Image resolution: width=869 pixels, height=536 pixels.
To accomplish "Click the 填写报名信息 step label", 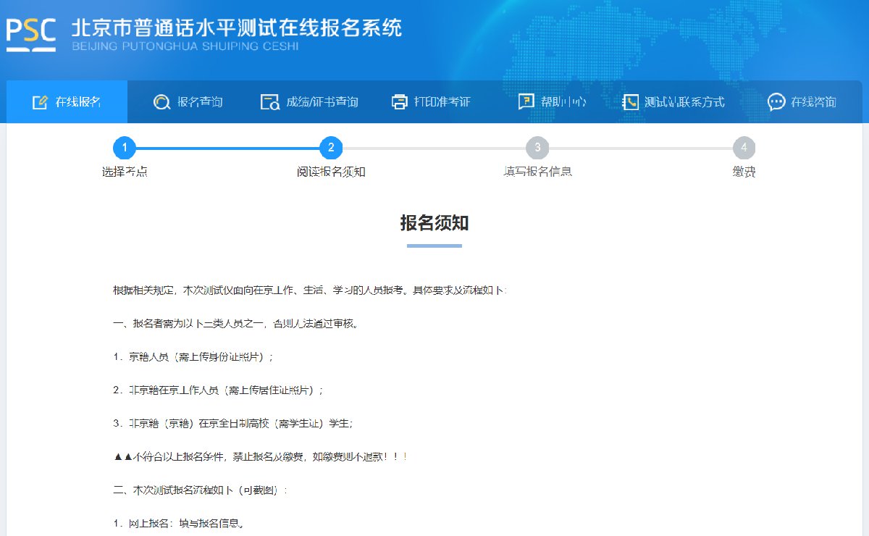I will (x=537, y=172).
